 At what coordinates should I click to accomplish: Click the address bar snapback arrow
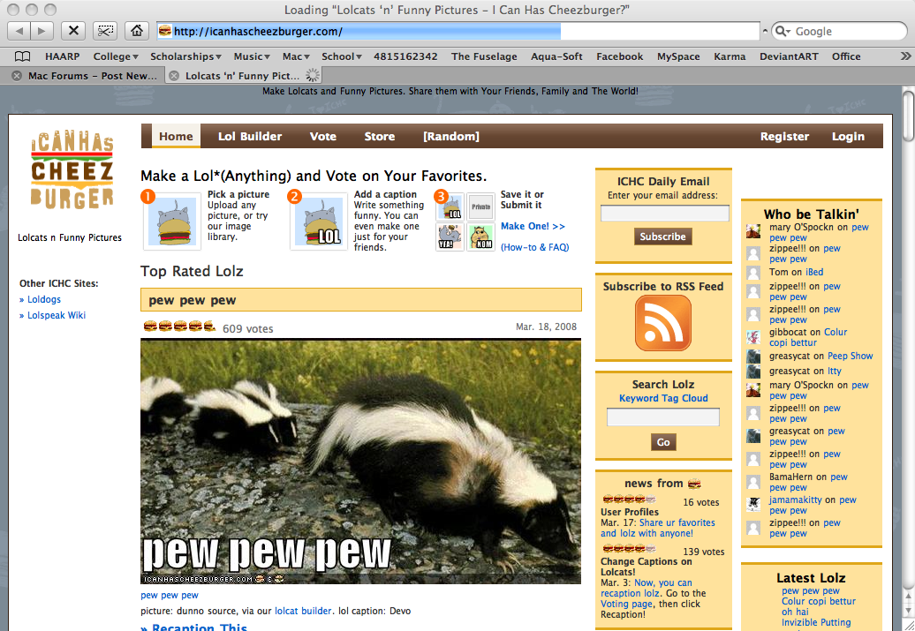(765, 31)
